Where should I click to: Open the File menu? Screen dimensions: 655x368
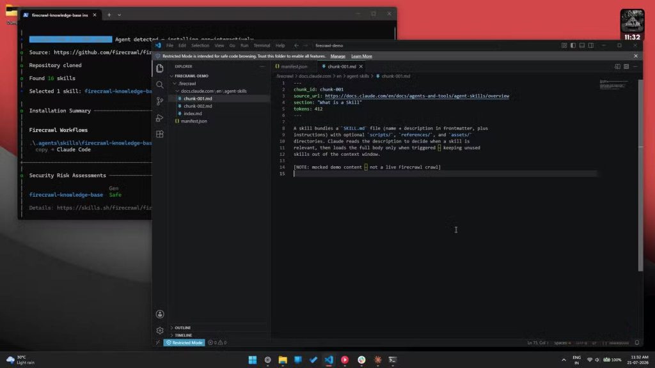tap(170, 45)
